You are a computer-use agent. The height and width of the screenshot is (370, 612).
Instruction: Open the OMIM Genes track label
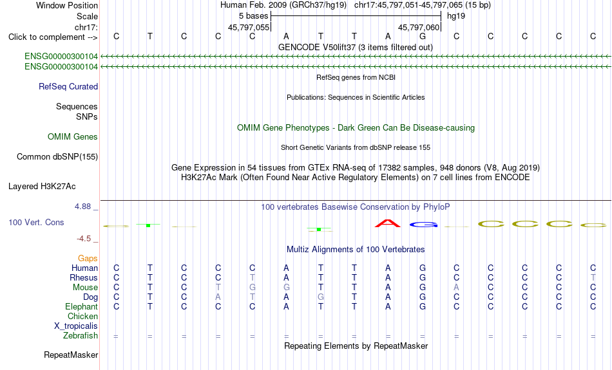point(72,137)
